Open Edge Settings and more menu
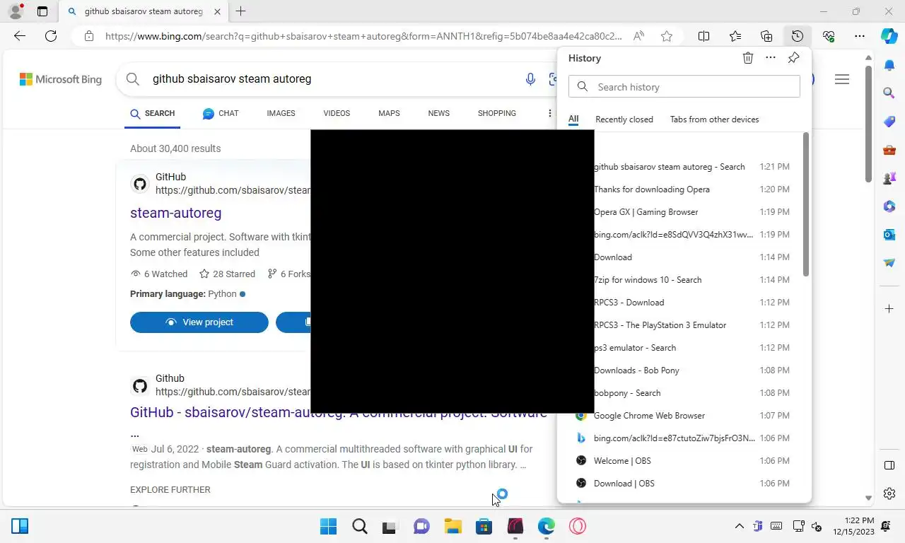The image size is (905, 543). point(860,36)
